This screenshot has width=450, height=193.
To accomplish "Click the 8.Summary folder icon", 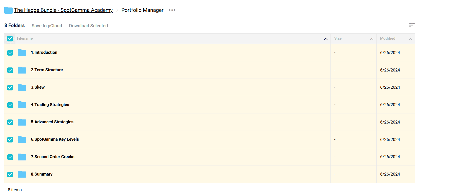I will tap(22, 174).
